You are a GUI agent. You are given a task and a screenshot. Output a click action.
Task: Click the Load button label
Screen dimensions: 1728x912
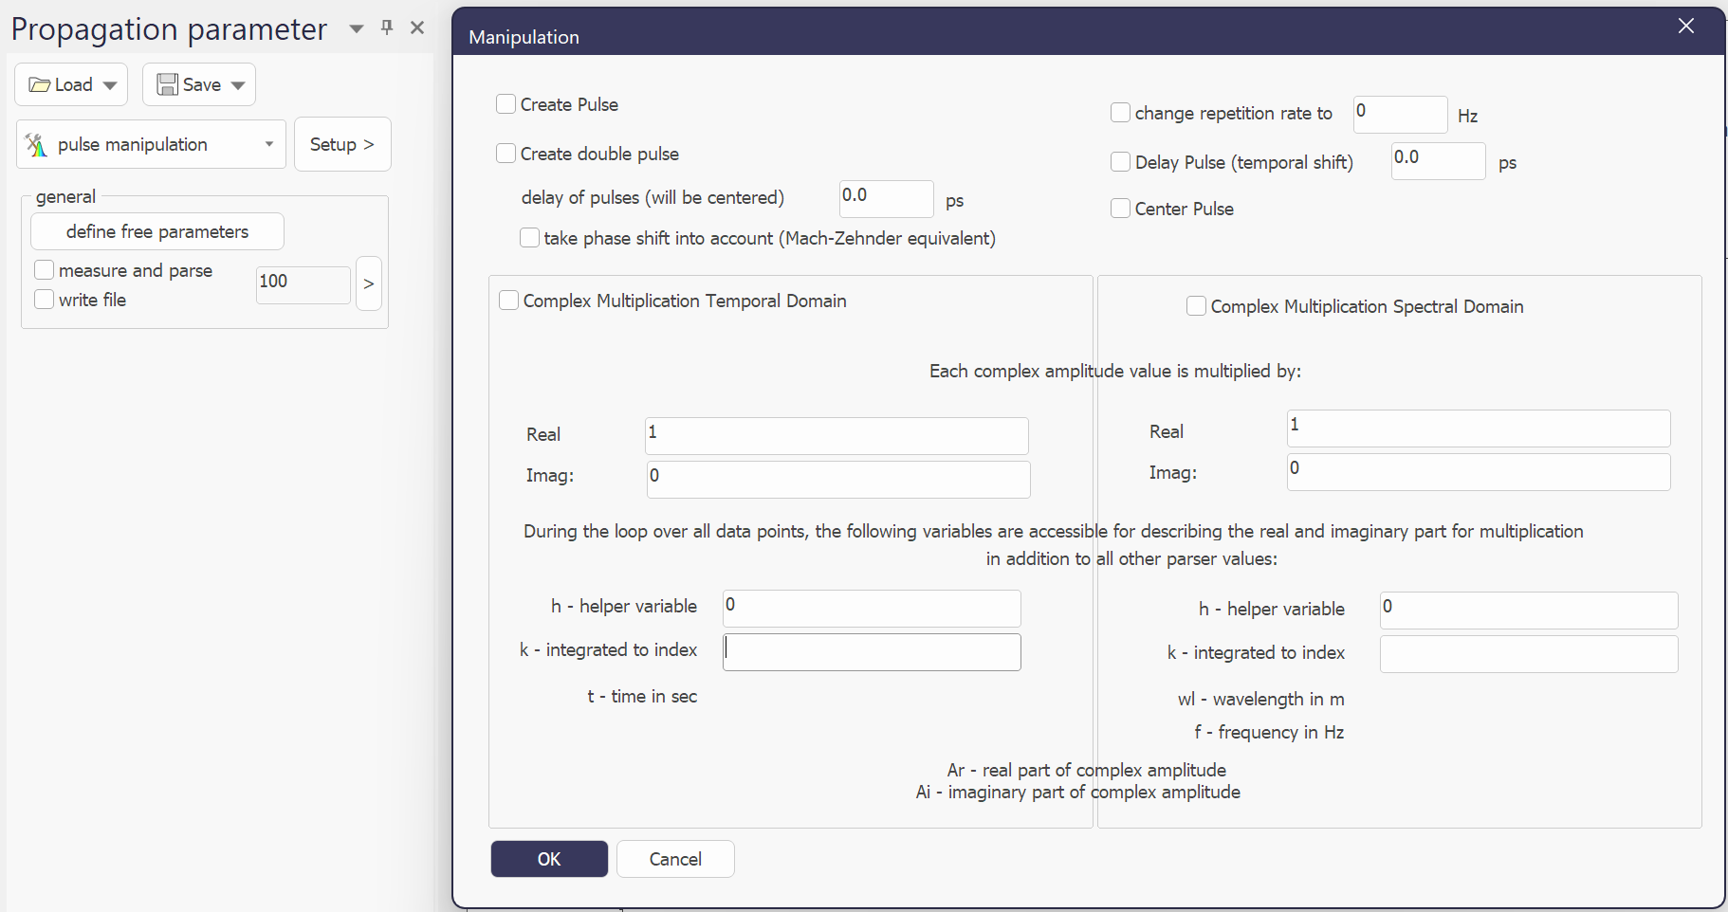coord(73,85)
